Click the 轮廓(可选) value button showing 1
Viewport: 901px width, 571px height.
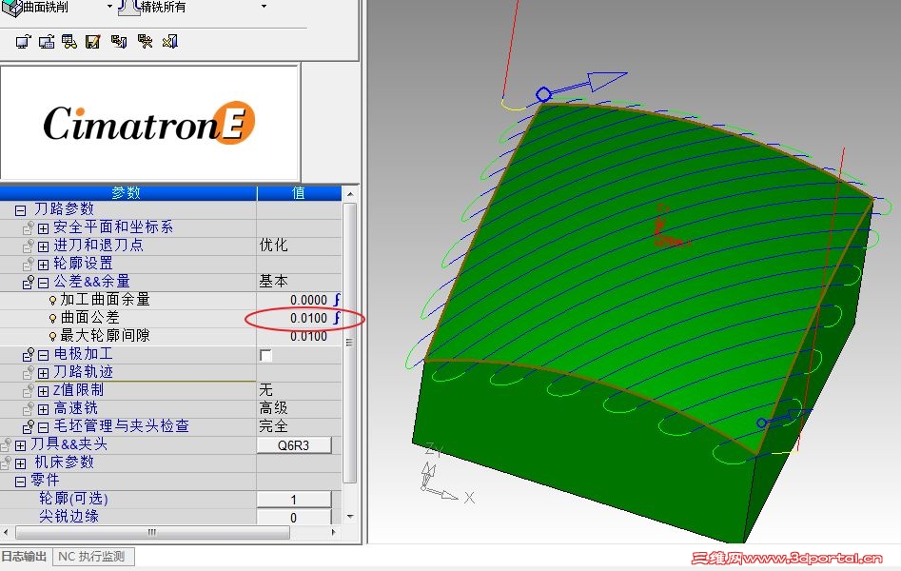click(294, 499)
